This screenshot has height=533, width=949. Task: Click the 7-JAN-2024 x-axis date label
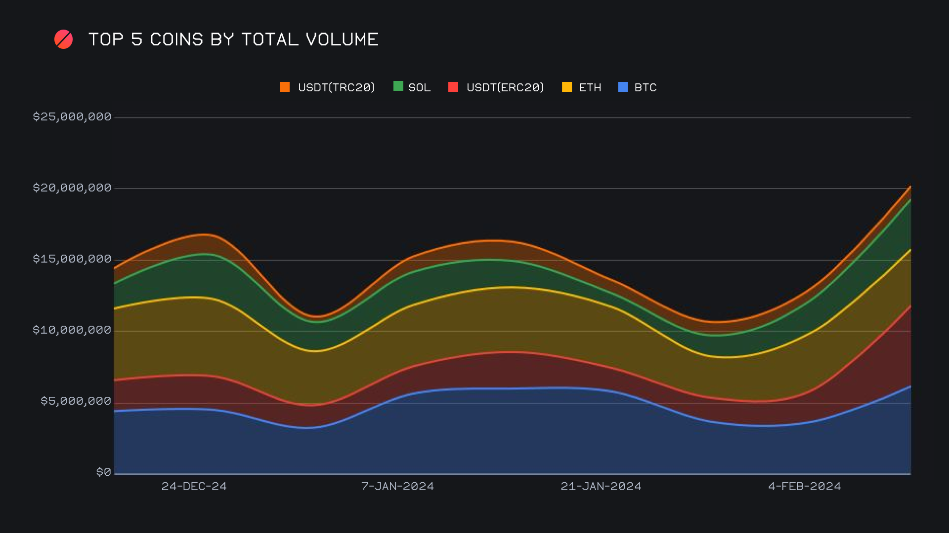(397, 486)
